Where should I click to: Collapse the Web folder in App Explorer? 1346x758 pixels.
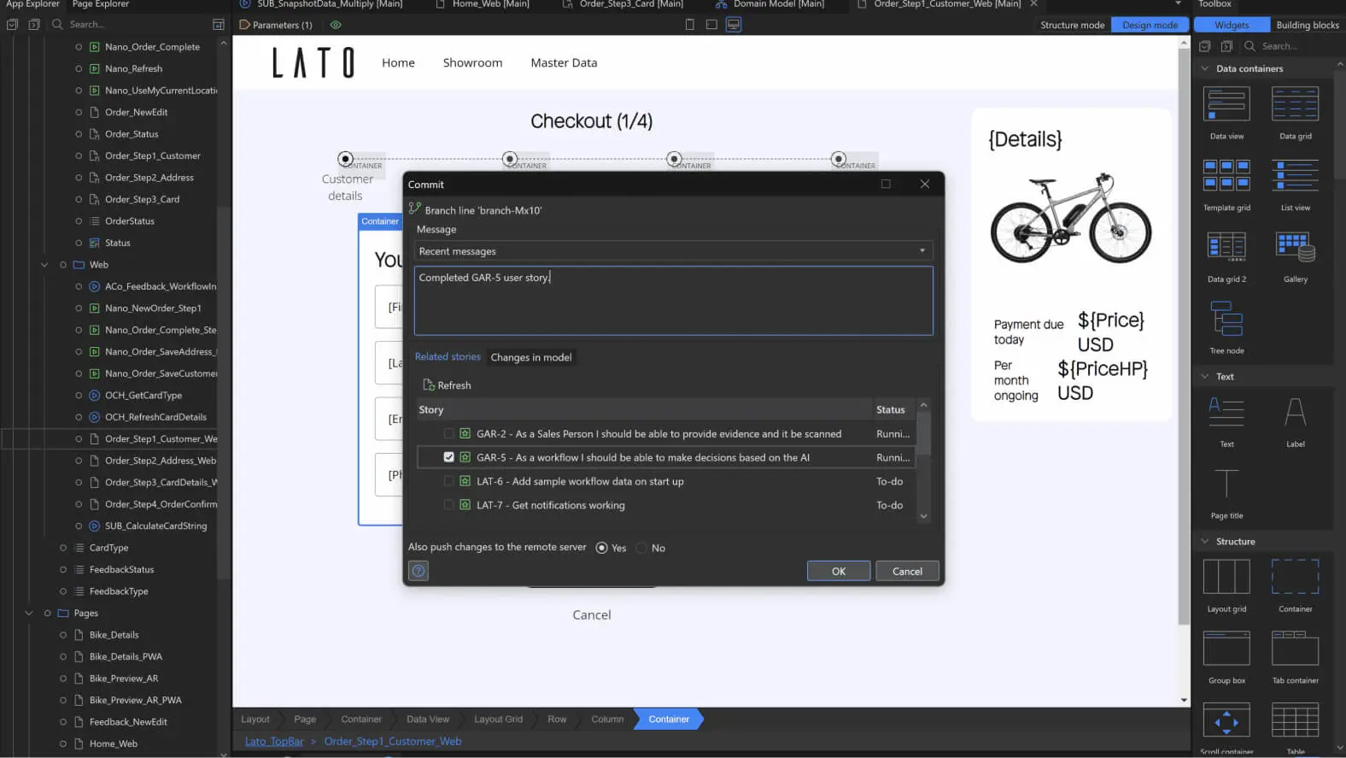coord(44,265)
